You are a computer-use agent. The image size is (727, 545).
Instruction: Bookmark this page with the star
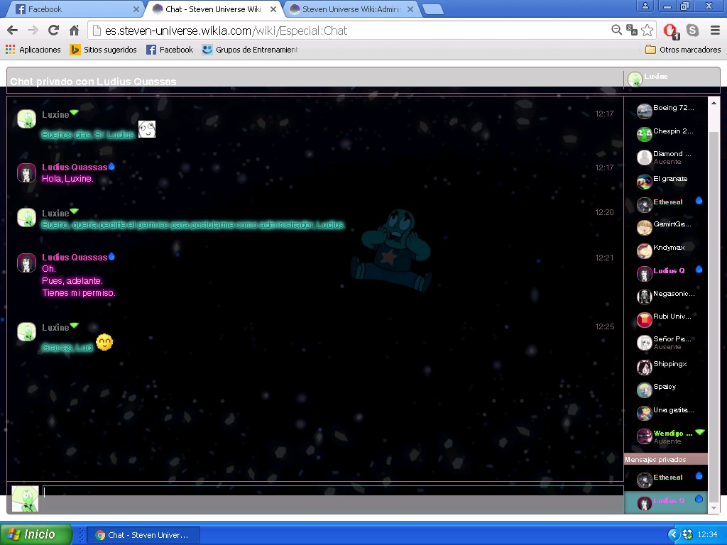(647, 31)
